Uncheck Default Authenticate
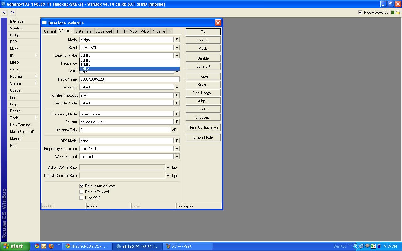The height and width of the screenshot is (251, 402). point(81,186)
